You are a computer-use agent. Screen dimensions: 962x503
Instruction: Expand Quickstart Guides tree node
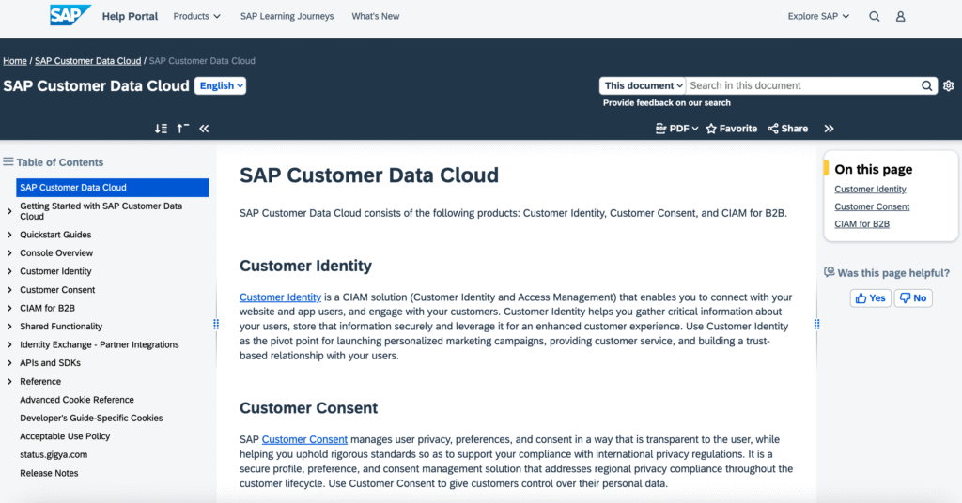[9, 235]
